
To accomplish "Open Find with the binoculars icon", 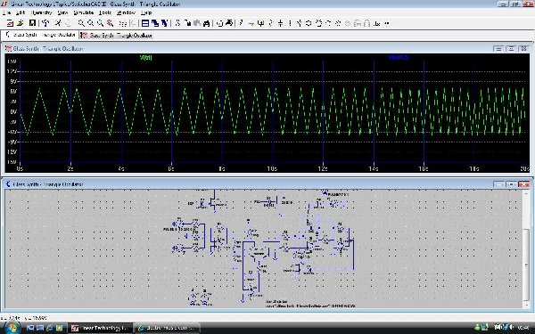I will pos(206,23).
